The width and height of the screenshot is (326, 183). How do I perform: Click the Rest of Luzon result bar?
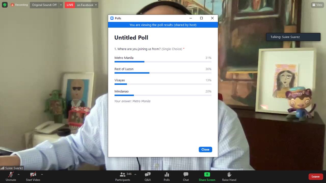click(163, 73)
